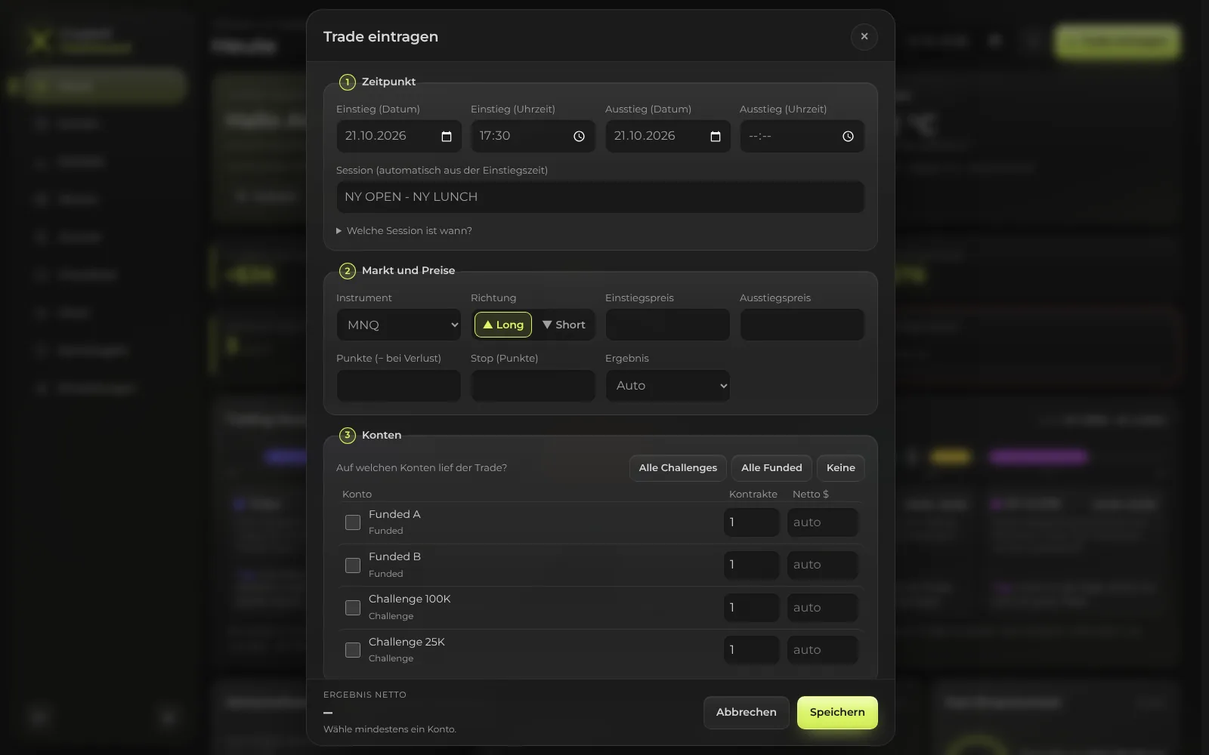1209x755 pixels.
Task: Click Alle Funded button
Action: click(771, 468)
